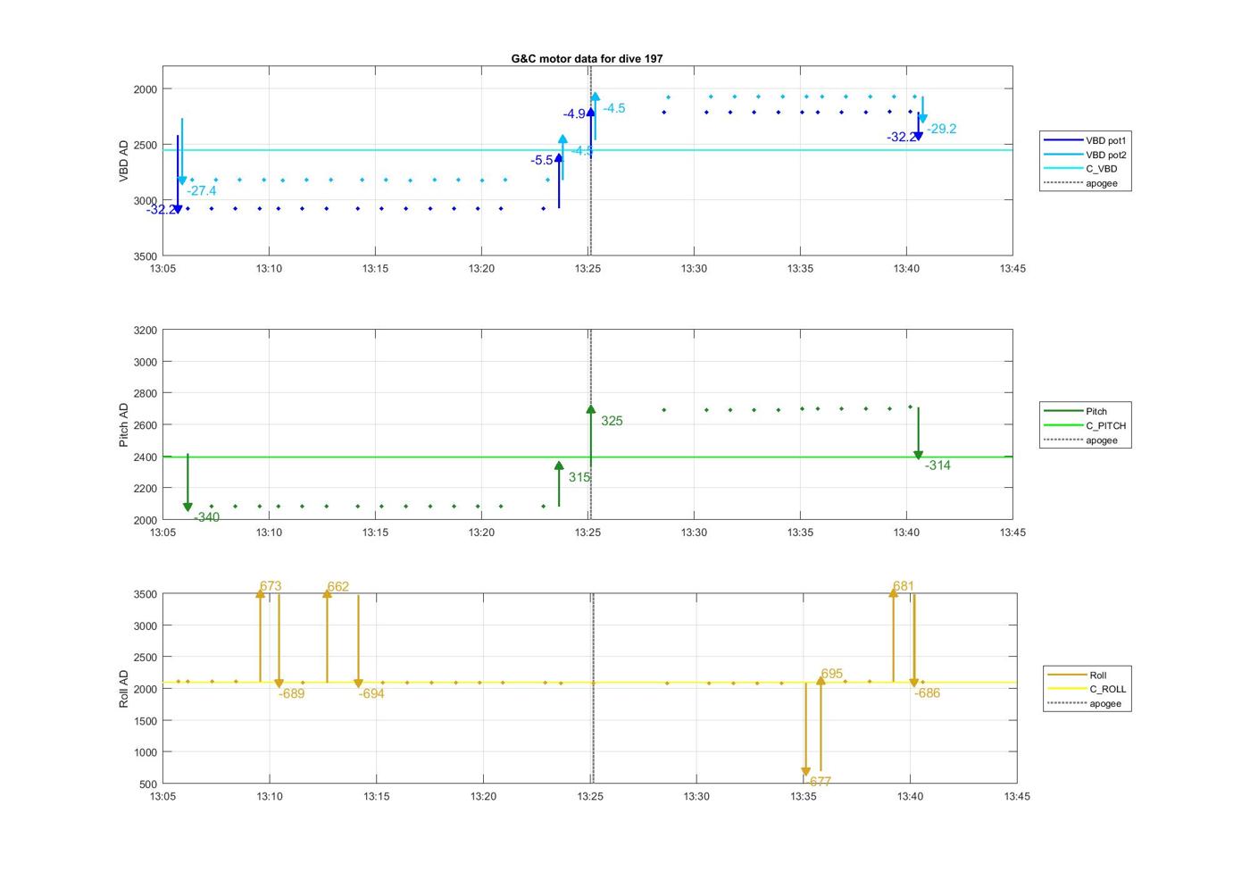
Task: Click the '662' roll annotation
Action: (x=337, y=587)
